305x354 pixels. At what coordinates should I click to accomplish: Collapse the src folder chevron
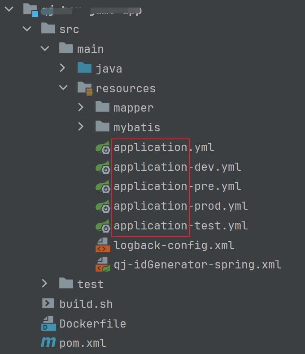(x=27, y=29)
